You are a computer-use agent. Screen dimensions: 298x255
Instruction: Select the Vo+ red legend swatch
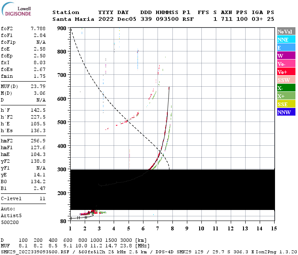[x=286, y=72]
